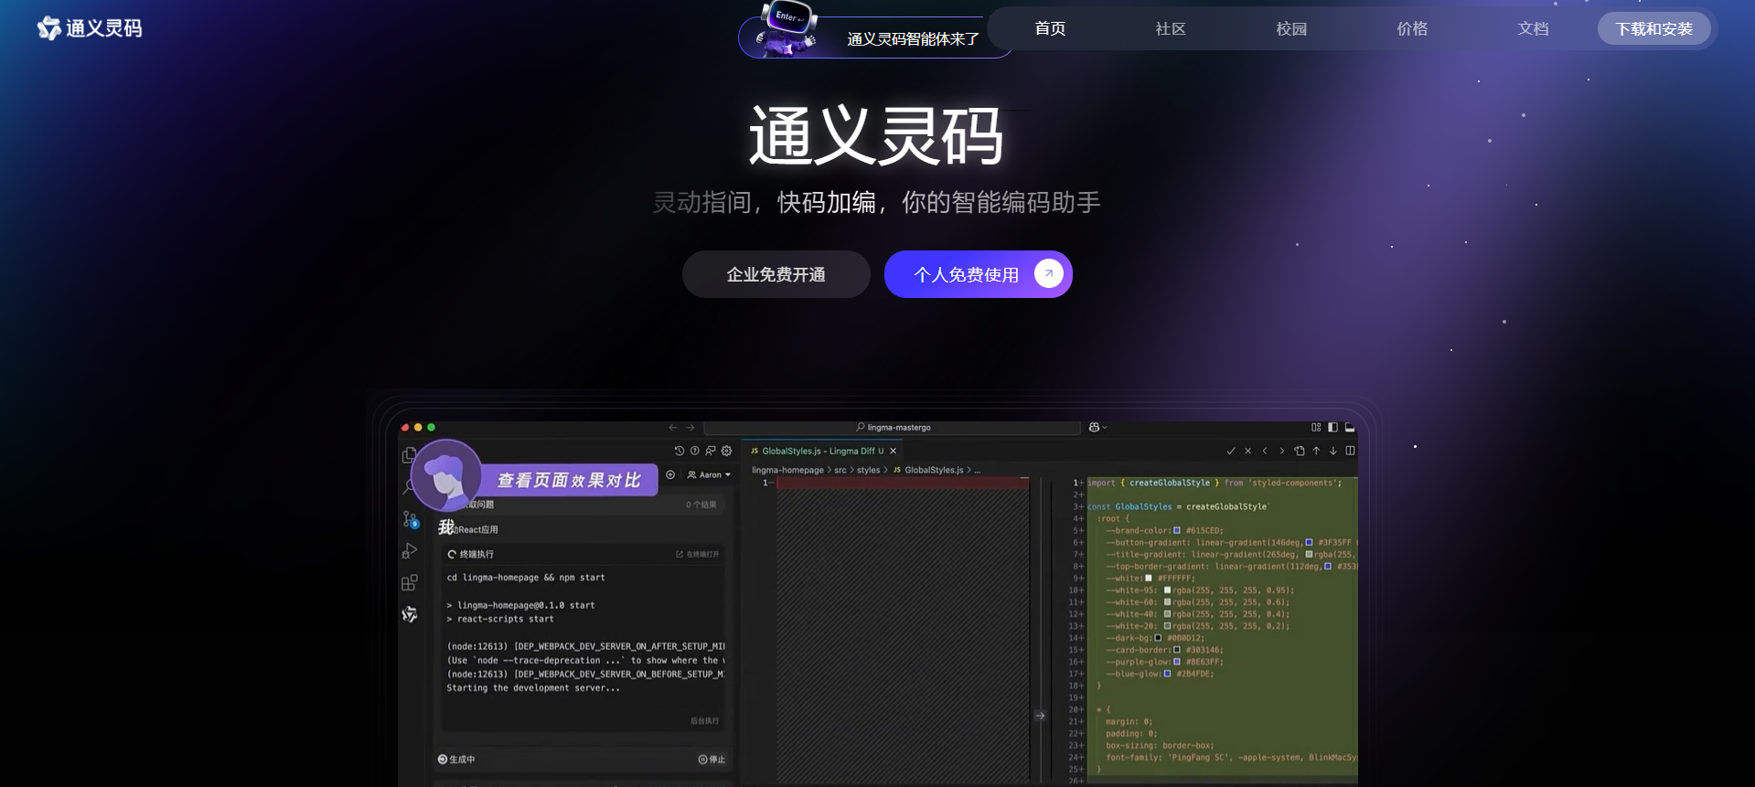Viewport: 1755px width, 787px height.
Task: Open the #2B4FDE blue-glow color swatch
Action: tap(1167, 674)
